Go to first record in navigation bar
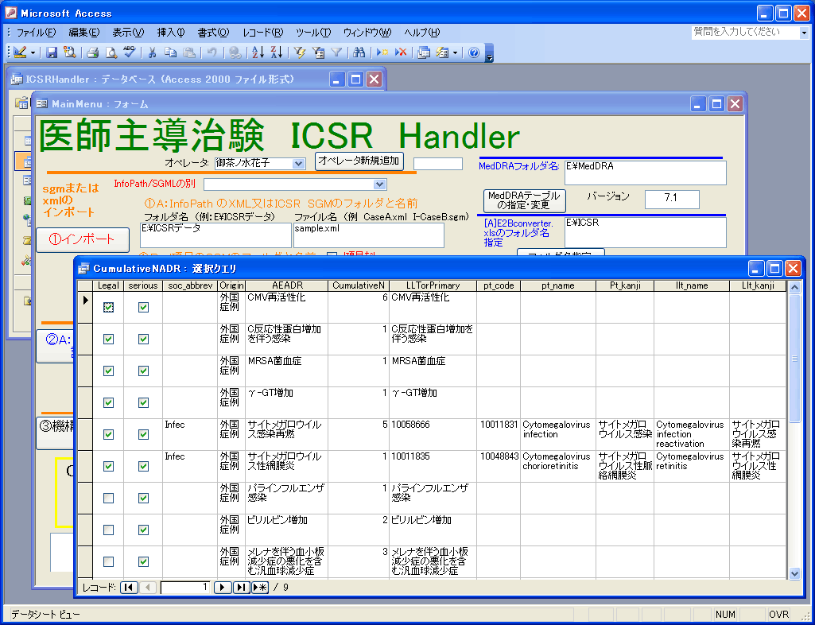This screenshot has width=815, height=625. tap(128, 587)
